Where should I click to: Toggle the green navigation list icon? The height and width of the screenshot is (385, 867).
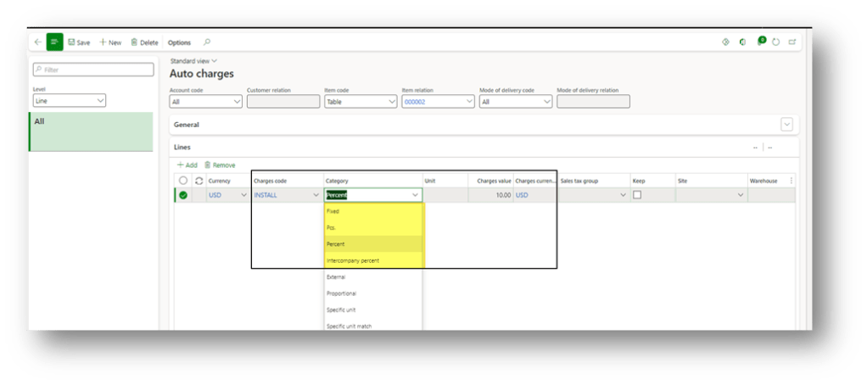54,42
